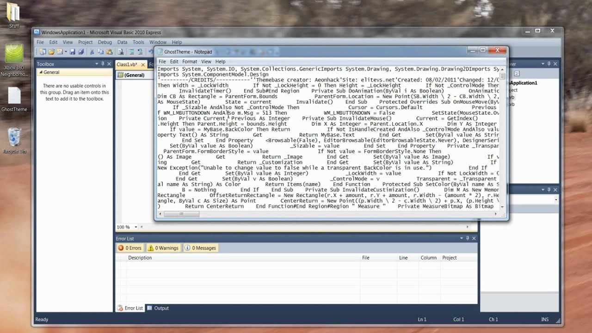Click the Save toolbar icon
592x333 pixels.
point(73,51)
